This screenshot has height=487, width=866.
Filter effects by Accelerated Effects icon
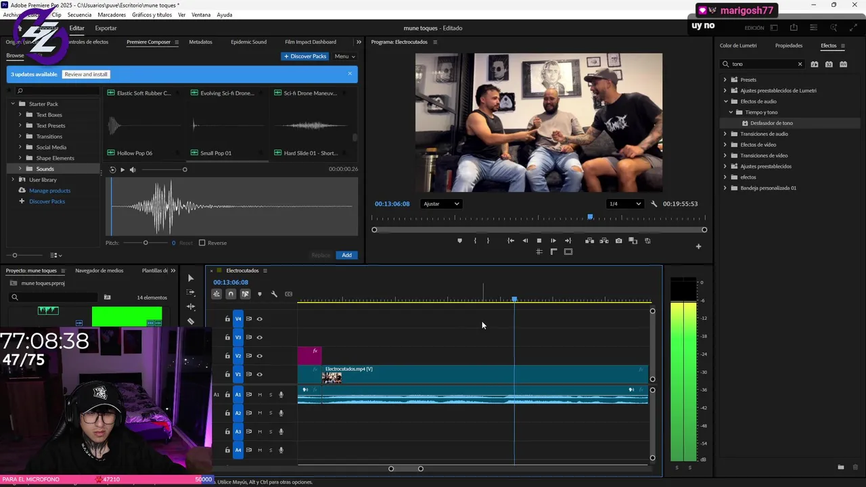[815, 64]
